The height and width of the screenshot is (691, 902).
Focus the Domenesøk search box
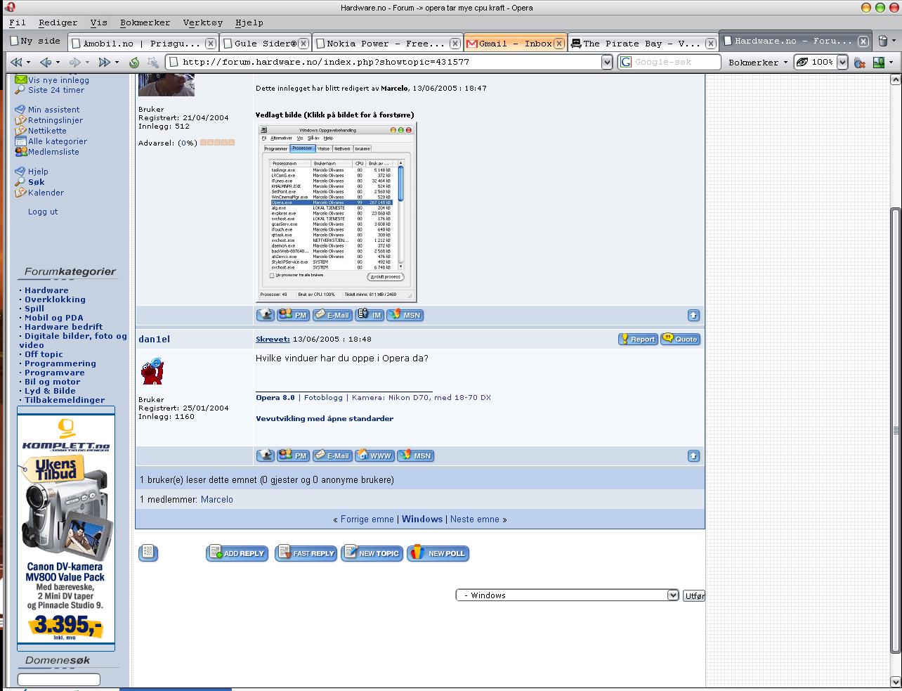coord(59,680)
